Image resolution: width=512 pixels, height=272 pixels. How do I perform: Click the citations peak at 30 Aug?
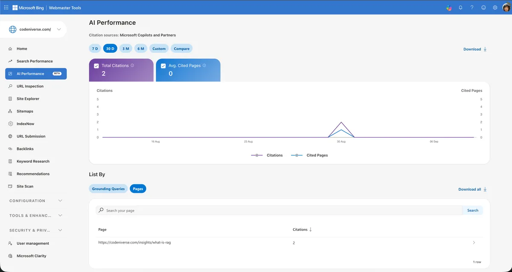pyautogui.click(x=341, y=122)
